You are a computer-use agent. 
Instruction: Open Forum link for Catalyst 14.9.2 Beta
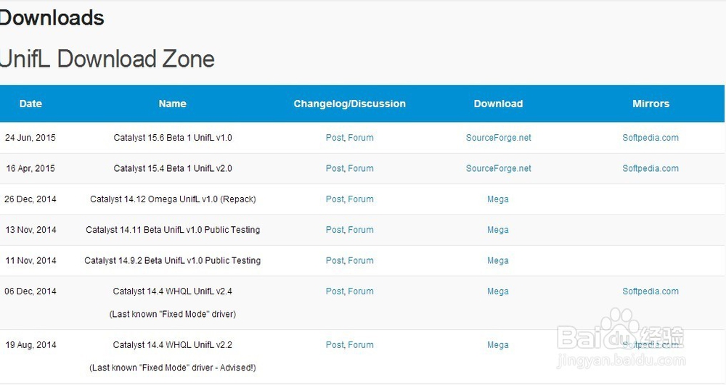point(361,261)
